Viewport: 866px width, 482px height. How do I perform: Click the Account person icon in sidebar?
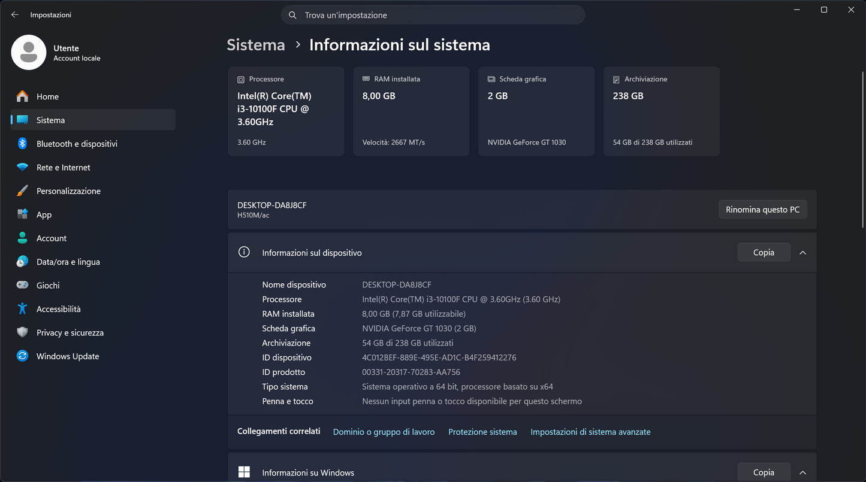[x=22, y=238]
